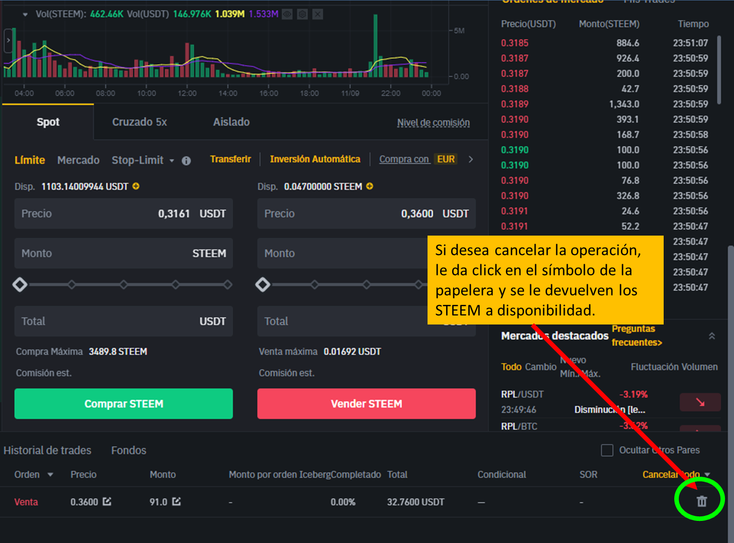Select the Spot tab
The image size is (734, 543).
tap(48, 122)
